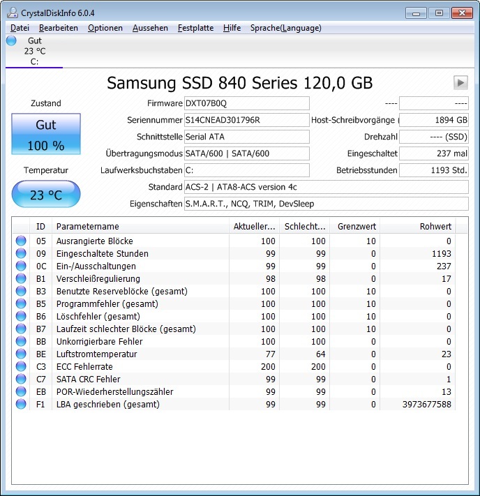
Task: Click the Host-Schreibvorgänge value 1894 GB
Action: pyautogui.click(x=434, y=120)
